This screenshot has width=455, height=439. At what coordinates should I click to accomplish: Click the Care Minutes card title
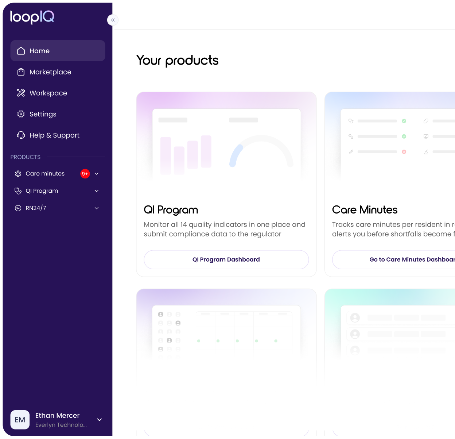click(x=365, y=210)
